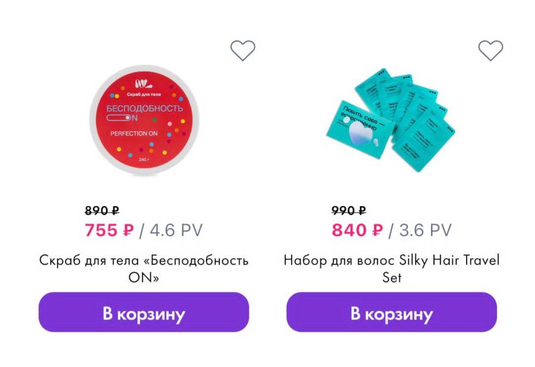This screenshot has width=535, height=367.
Task: Click the 240 г weight label on jar
Action: pyautogui.click(x=144, y=160)
